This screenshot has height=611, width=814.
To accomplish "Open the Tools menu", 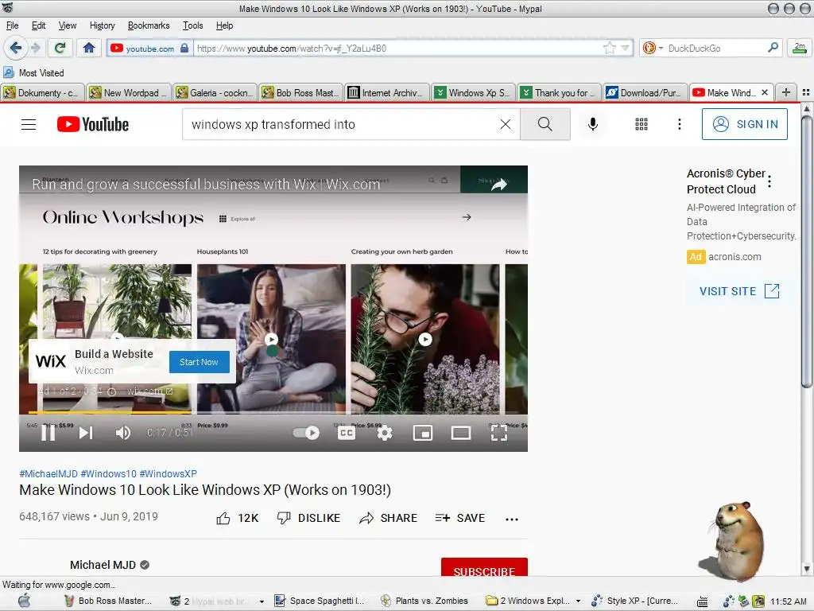I will point(192,25).
